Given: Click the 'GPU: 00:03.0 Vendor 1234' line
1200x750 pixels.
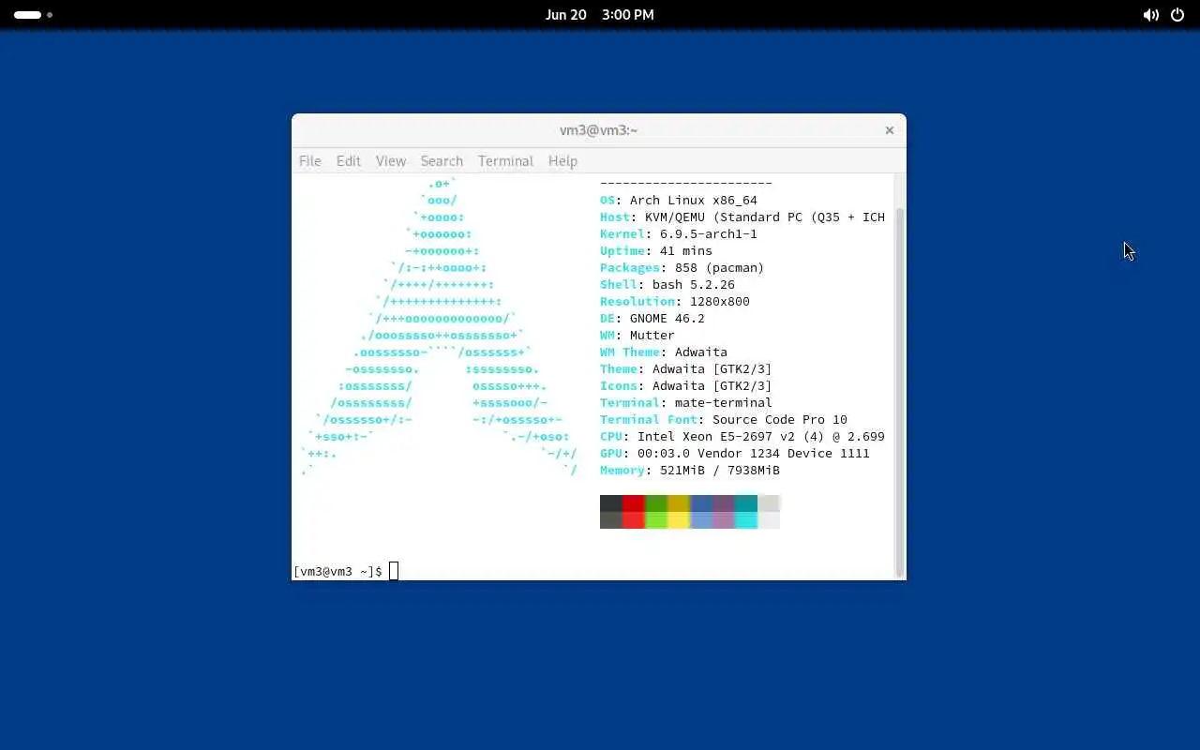Looking at the screenshot, I should (x=735, y=453).
